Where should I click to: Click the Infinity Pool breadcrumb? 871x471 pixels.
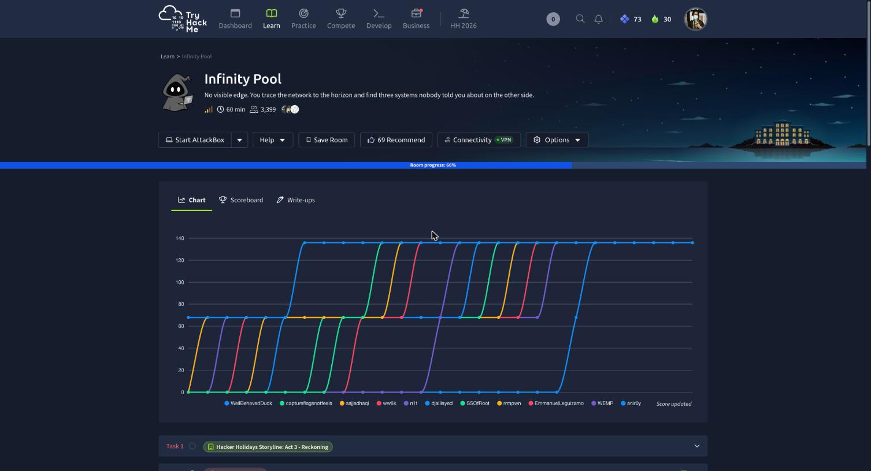[x=197, y=57]
